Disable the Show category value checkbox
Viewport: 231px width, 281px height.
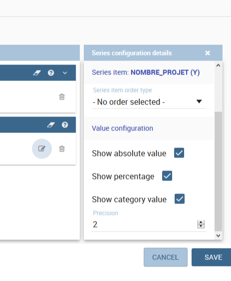click(180, 198)
